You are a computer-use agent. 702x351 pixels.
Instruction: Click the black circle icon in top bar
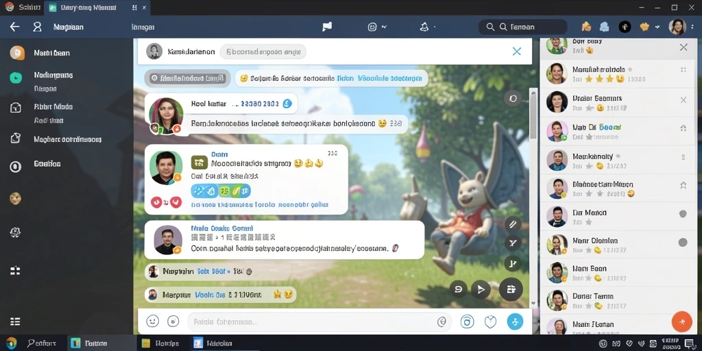coord(625,27)
